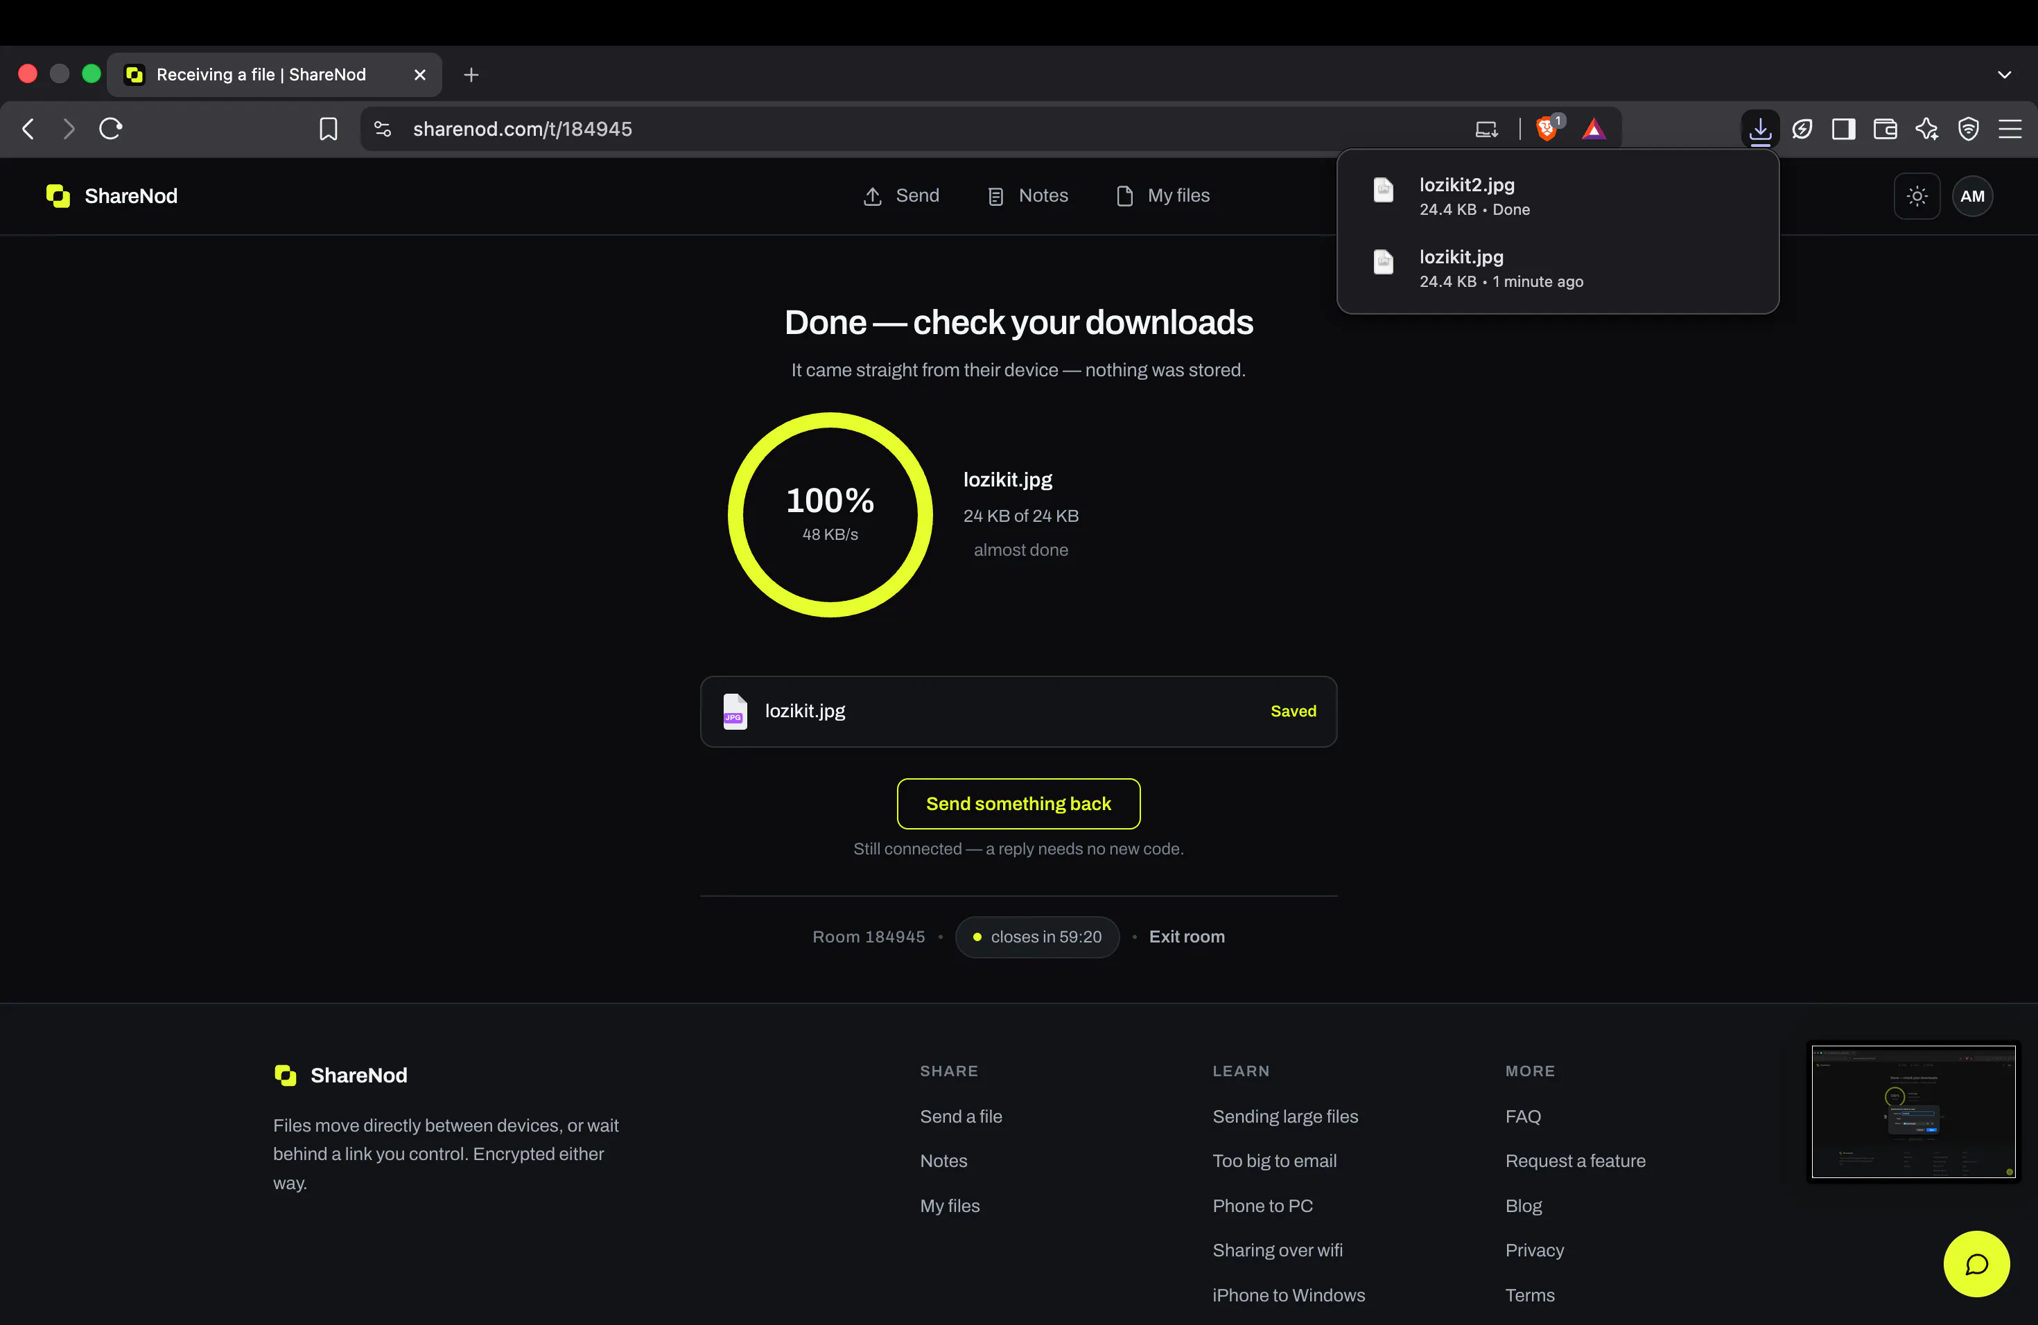Click the closes in 59:20 timer pill

1037,937
